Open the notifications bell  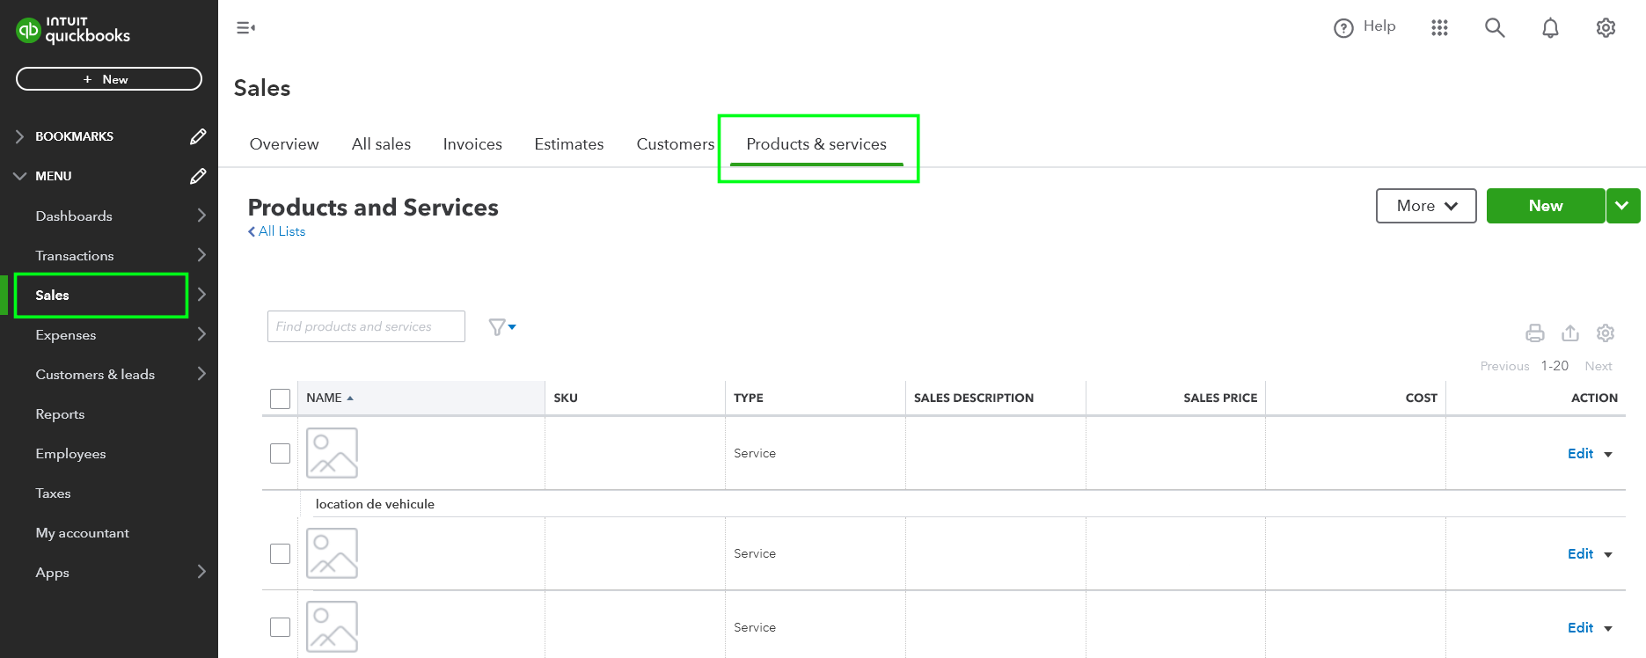click(x=1550, y=28)
